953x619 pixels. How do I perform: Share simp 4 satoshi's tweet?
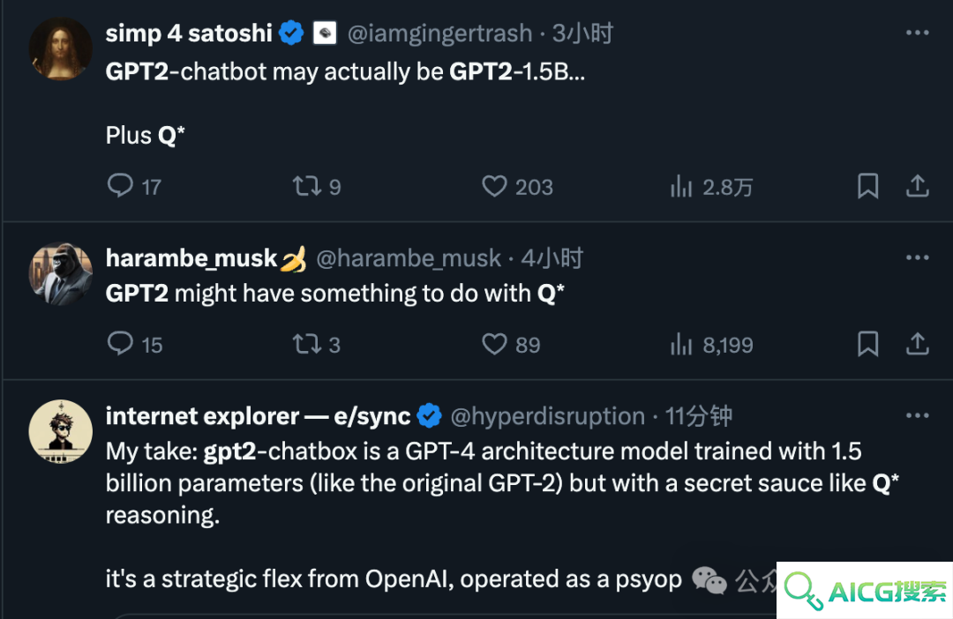pos(917,186)
